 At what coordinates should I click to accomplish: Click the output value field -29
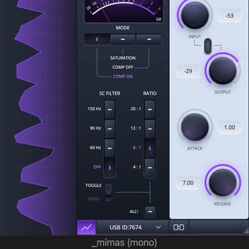point(188,72)
